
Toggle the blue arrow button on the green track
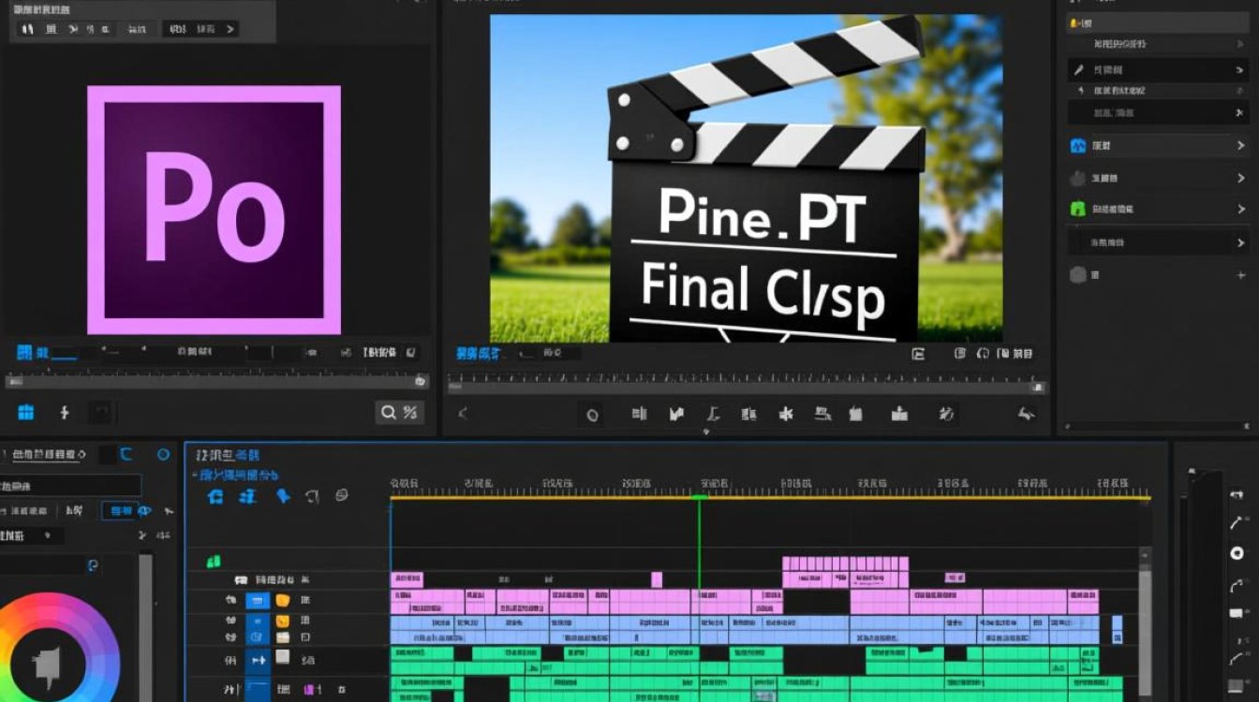coord(257,660)
